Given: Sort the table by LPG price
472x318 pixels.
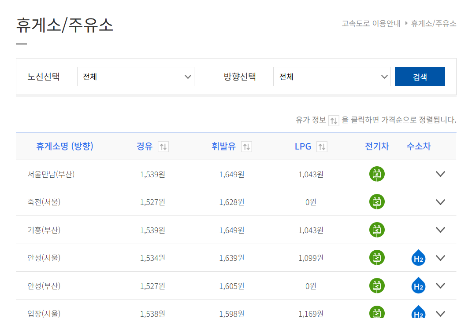Looking at the screenshot, I should pyautogui.click(x=322, y=146).
